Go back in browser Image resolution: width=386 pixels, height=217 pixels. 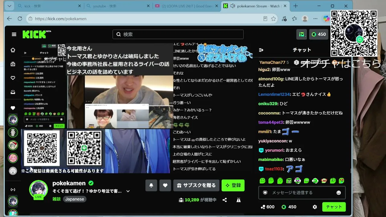click(x=9, y=19)
